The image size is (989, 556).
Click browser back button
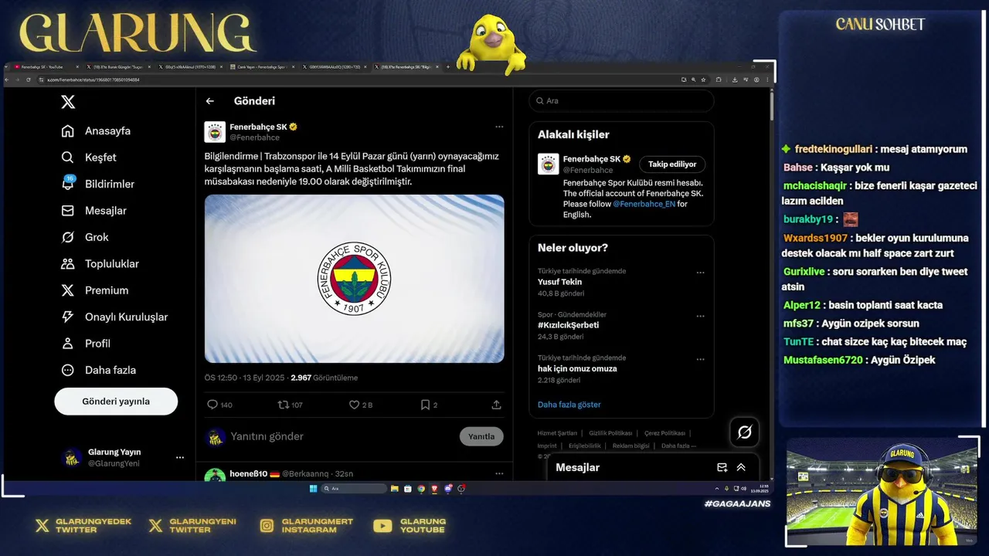pyautogui.click(x=8, y=80)
